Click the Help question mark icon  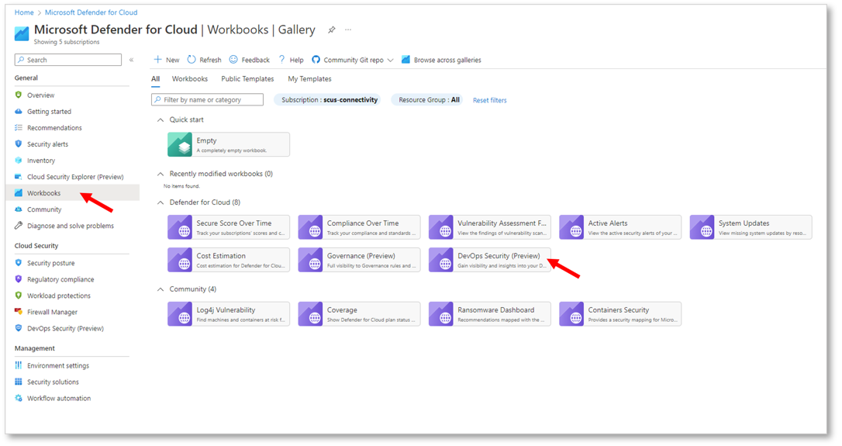click(281, 60)
